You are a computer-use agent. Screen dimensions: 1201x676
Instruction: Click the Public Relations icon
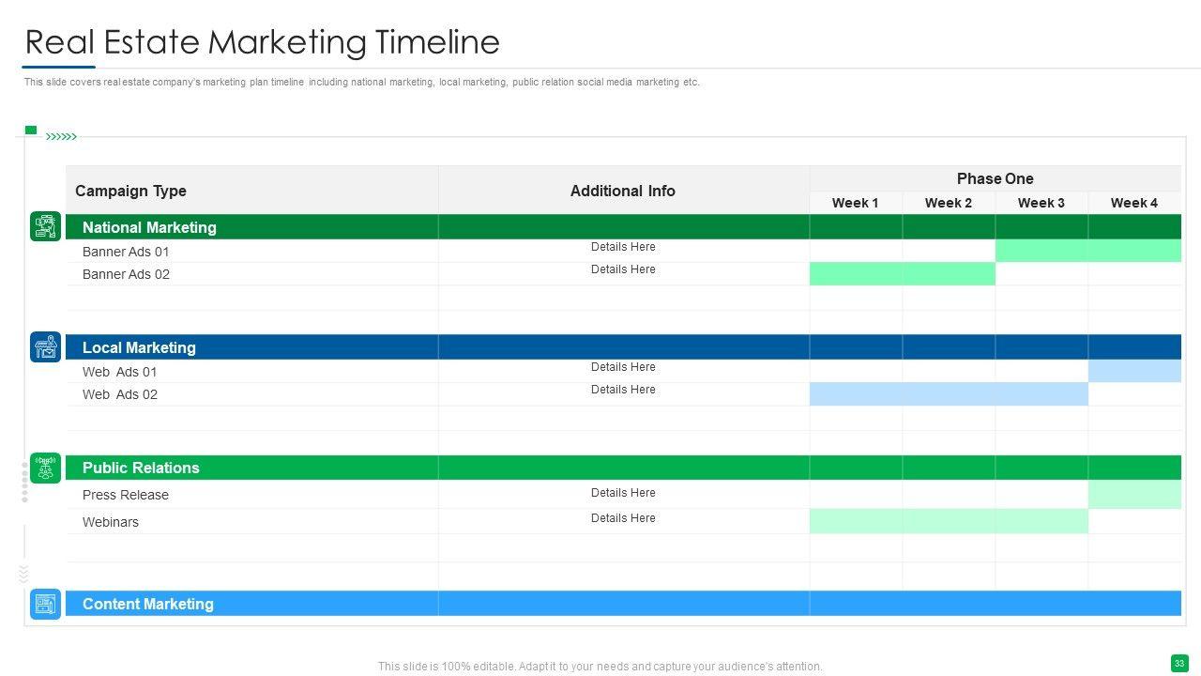pyautogui.click(x=45, y=468)
